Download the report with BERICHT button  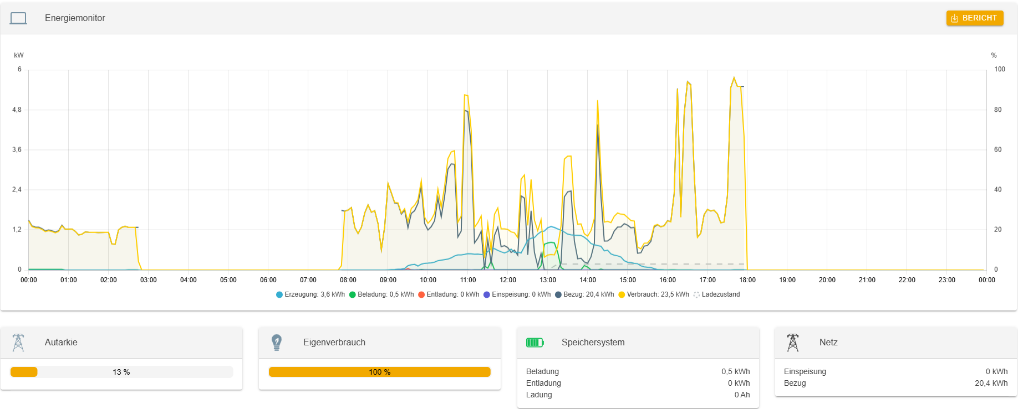point(974,18)
